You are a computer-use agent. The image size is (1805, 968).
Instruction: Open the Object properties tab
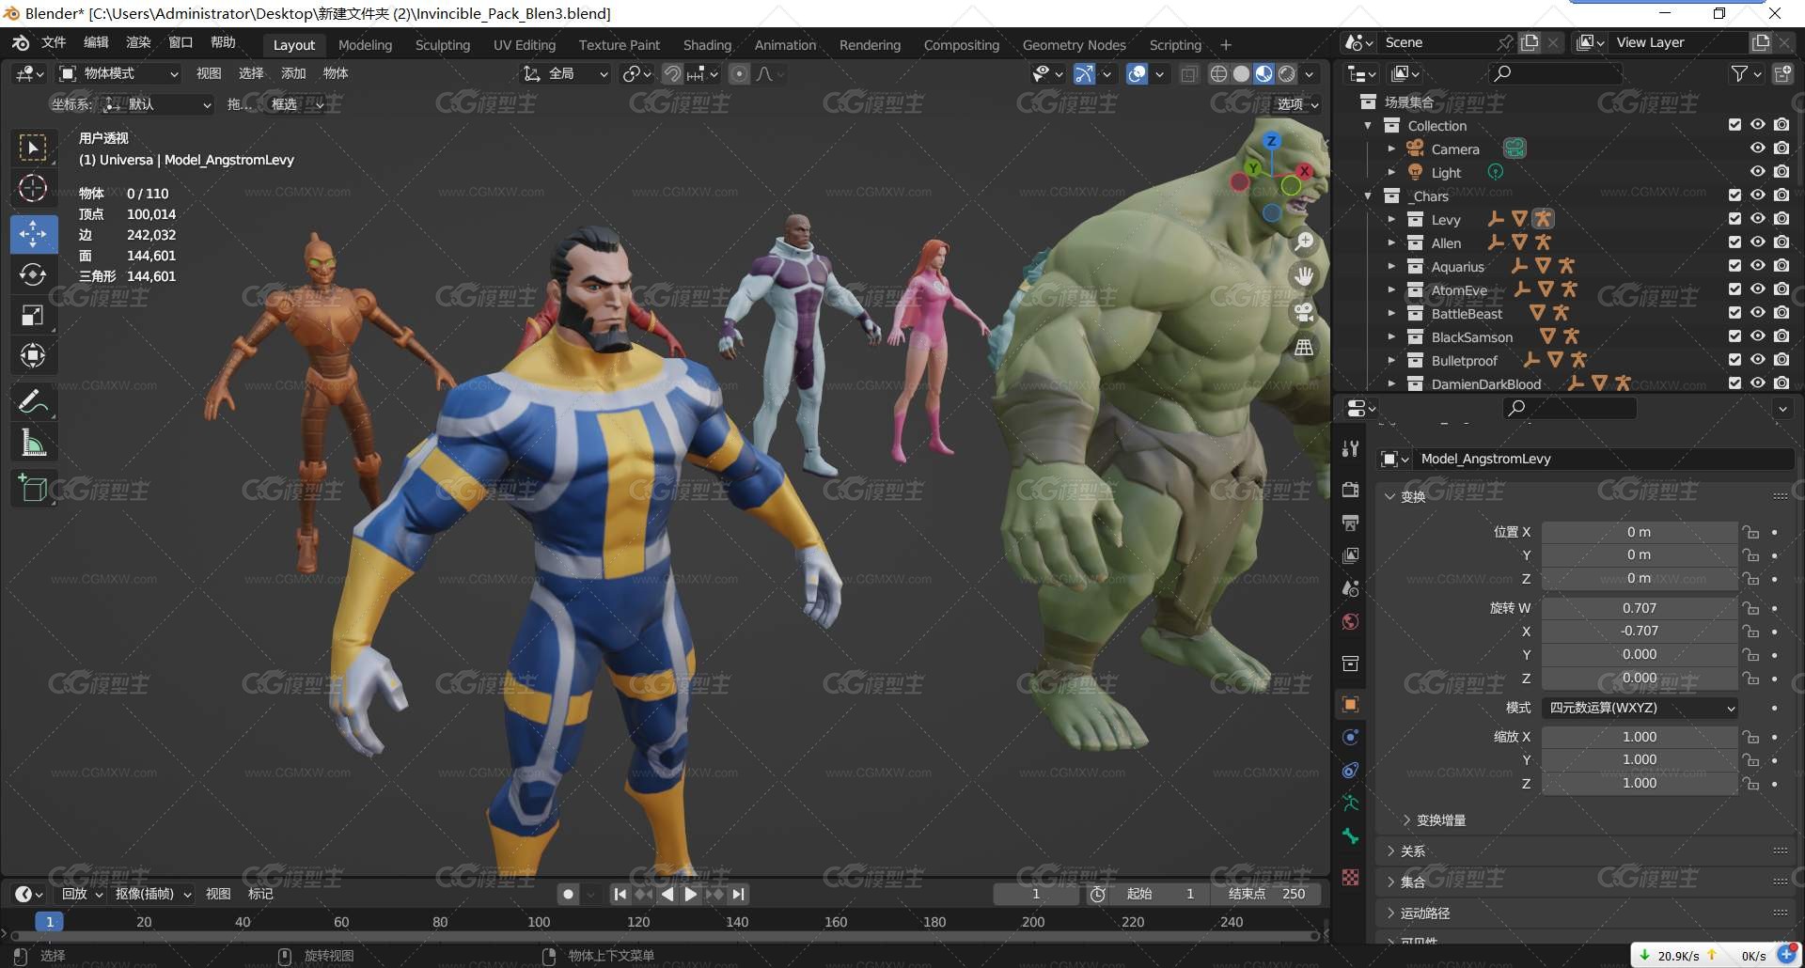tap(1351, 704)
